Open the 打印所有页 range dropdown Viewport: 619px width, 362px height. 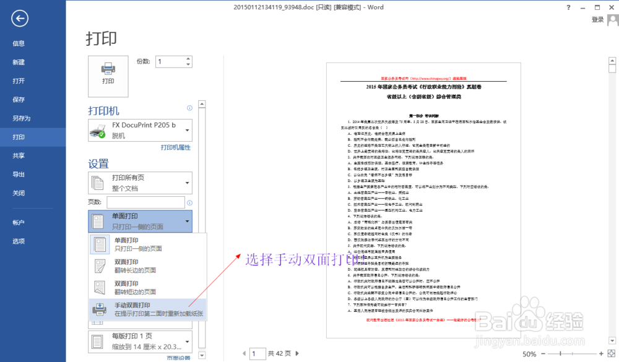point(140,183)
